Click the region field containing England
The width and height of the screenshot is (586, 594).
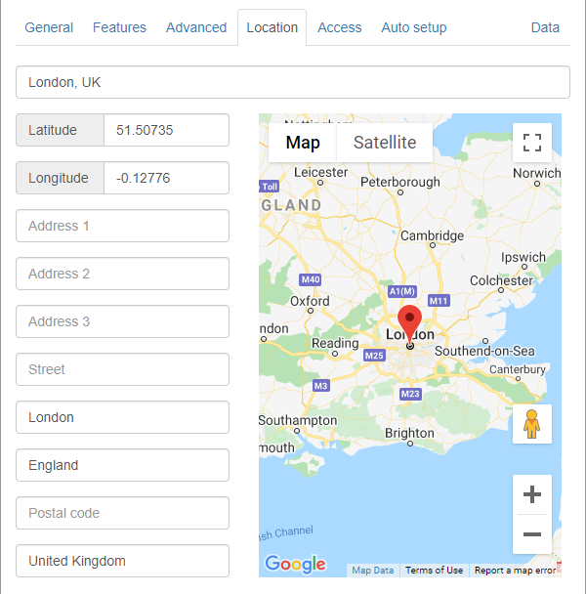(122, 465)
